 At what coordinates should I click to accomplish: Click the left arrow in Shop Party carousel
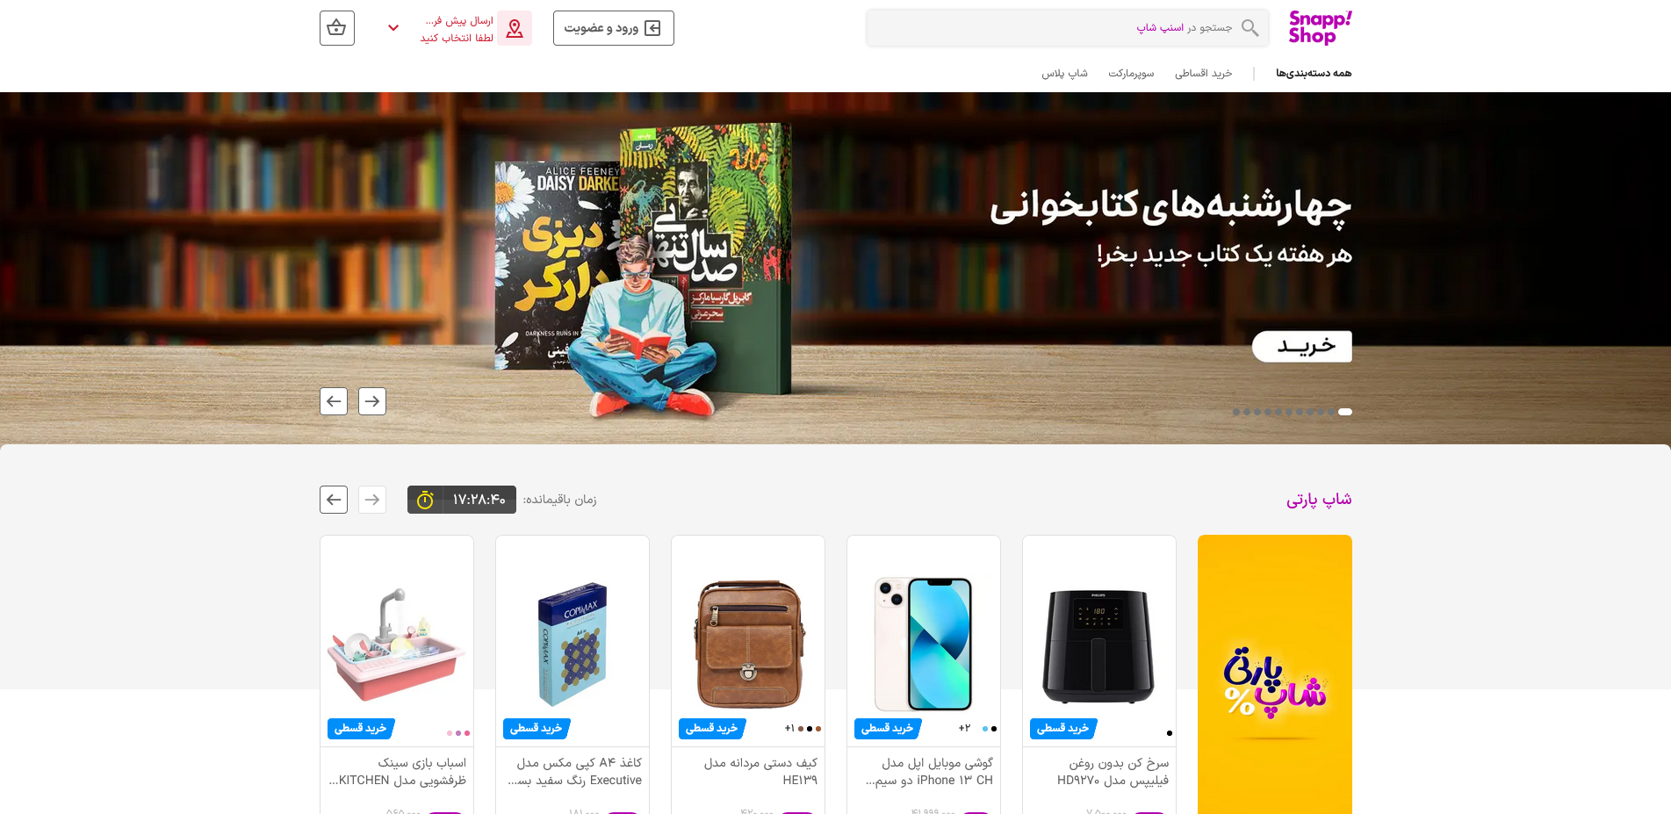pos(334,500)
